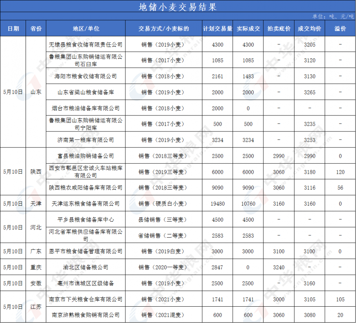Screen dimensions: 356x323
Task: Select the 实际成交 column header
Action: coord(248,29)
